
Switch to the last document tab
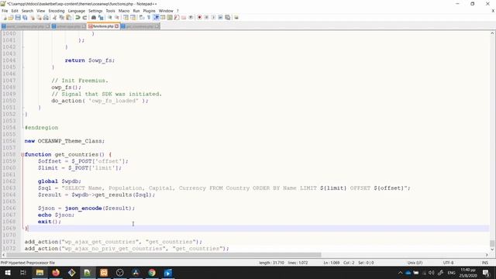139,26
